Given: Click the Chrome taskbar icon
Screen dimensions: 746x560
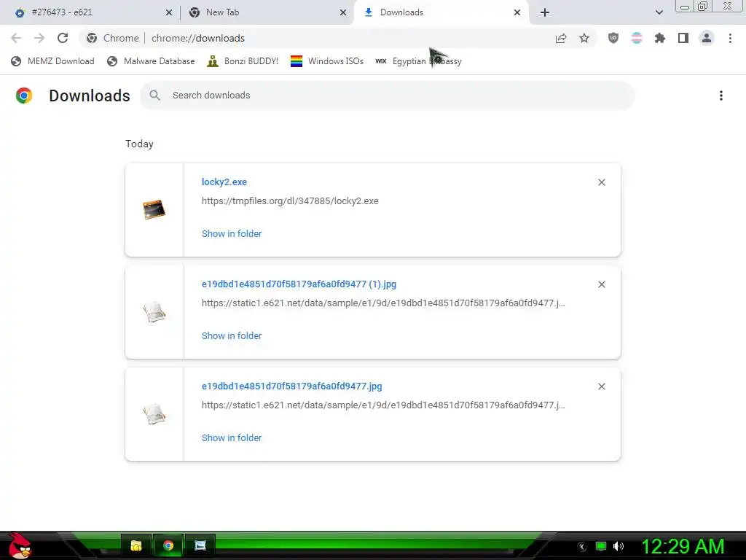Looking at the screenshot, I should 168,545.
